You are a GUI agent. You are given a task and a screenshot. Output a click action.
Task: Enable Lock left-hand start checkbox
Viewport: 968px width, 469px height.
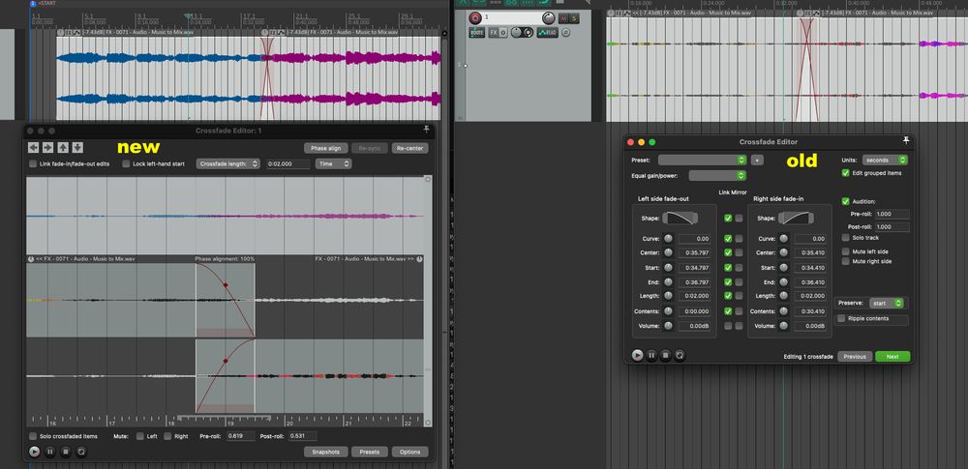tap(126, 163)
